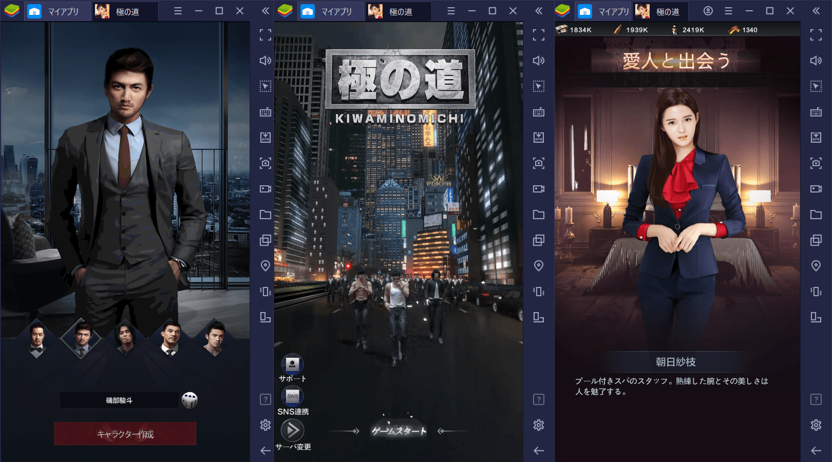832x462 pixels.
Task: Select the fourth character portrait
Action: click(170, 338)
